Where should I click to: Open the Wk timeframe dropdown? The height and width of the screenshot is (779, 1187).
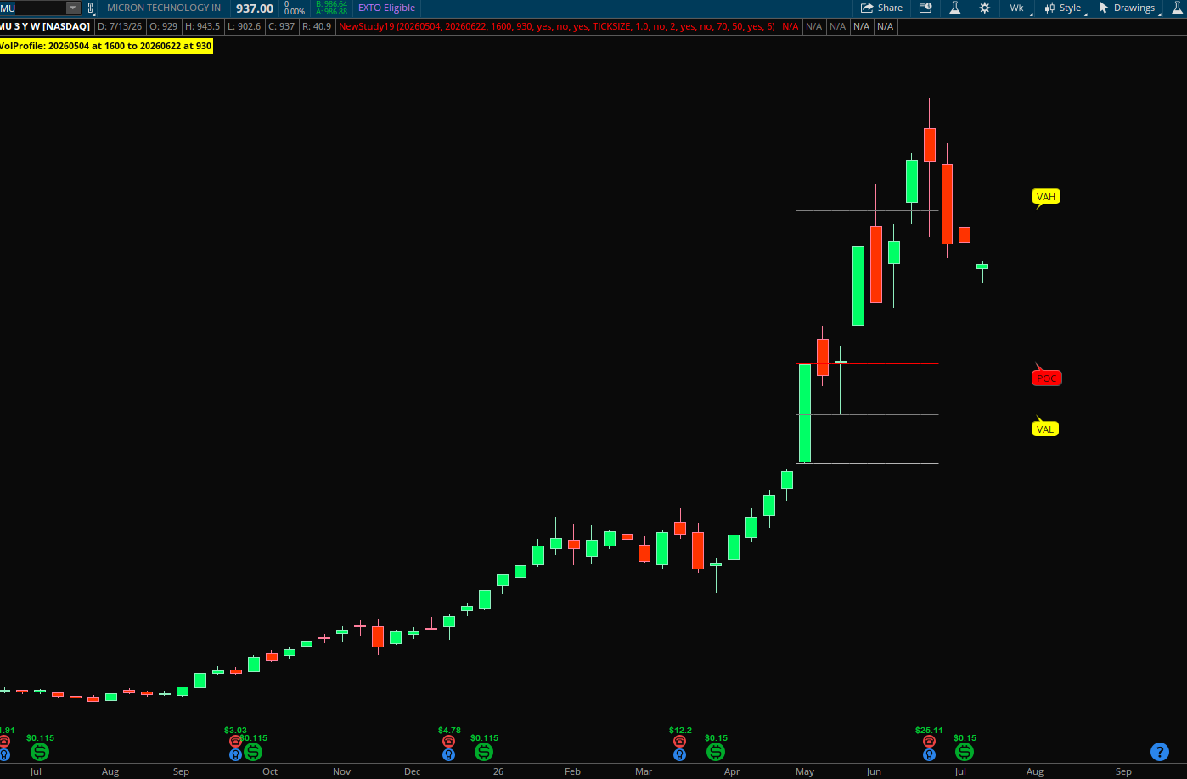(x=1016, y=8)
